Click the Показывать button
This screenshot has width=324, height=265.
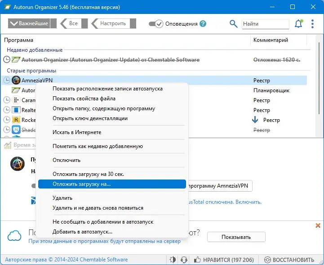coord(236,237)
